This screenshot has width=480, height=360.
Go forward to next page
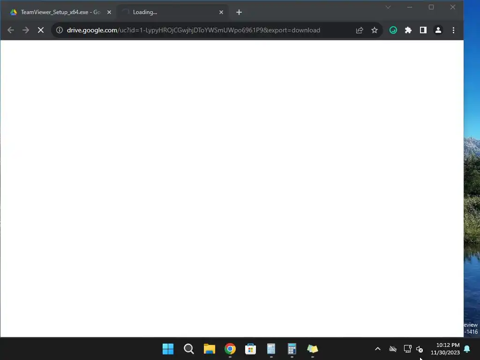coord(26,30)
